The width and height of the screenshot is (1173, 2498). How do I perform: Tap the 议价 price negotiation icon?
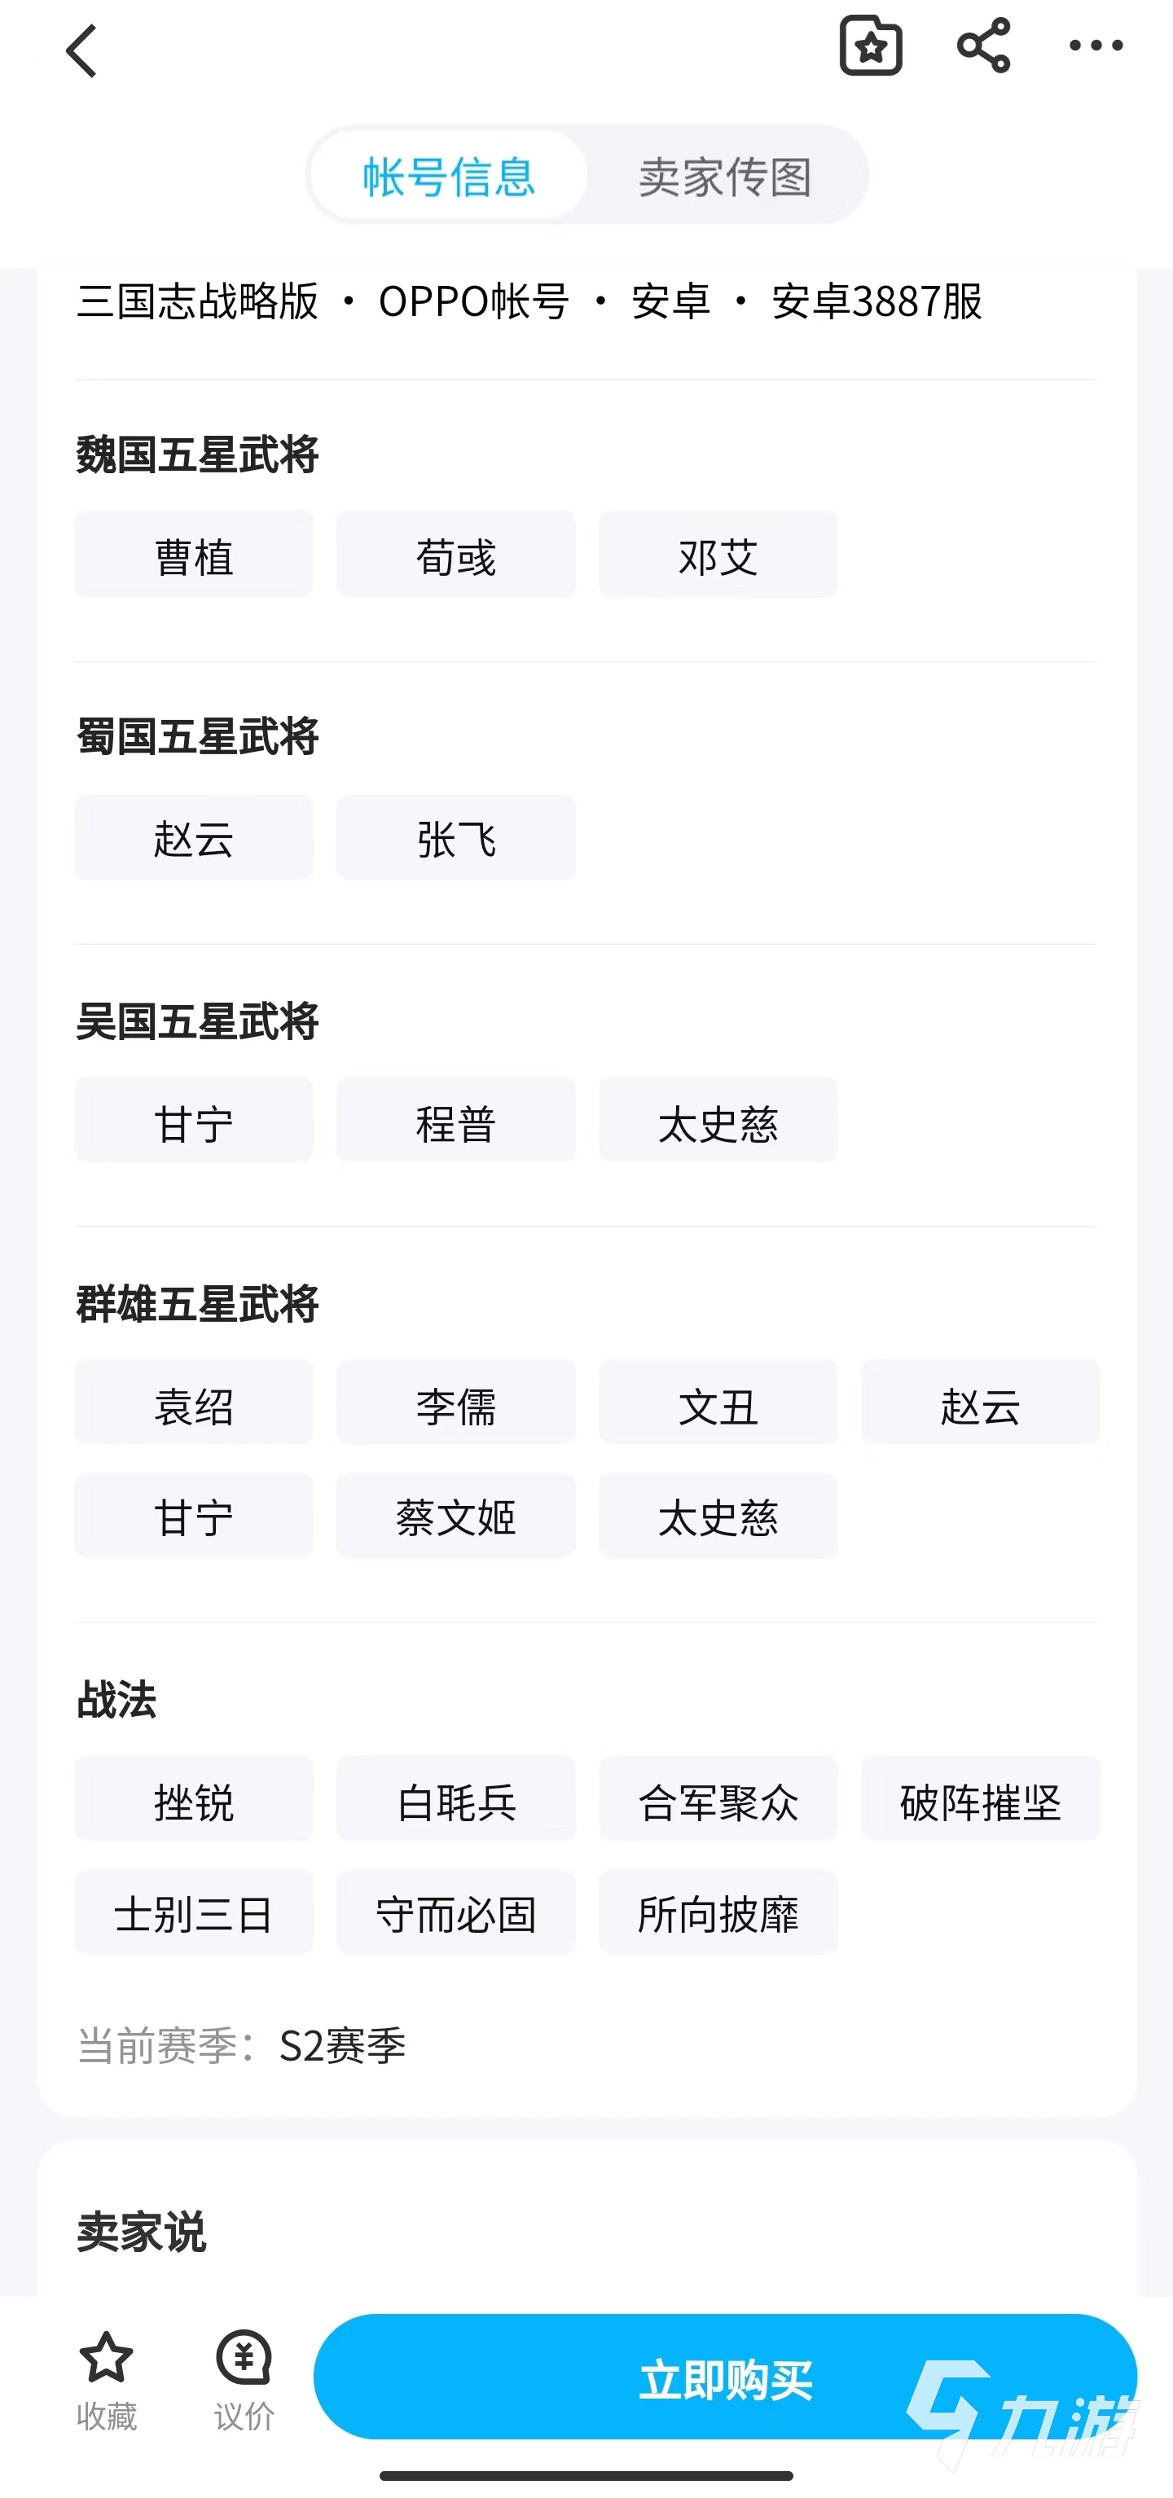pos(244,2360)
